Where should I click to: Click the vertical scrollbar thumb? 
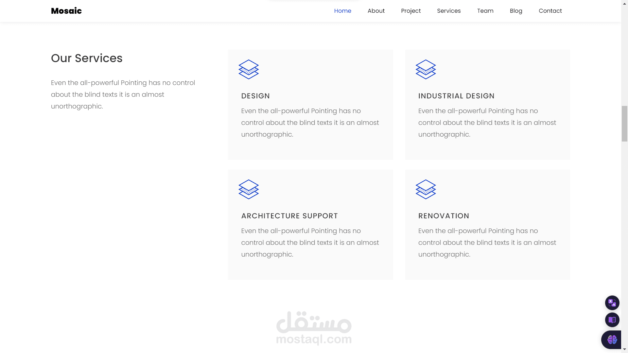(624, 124)
